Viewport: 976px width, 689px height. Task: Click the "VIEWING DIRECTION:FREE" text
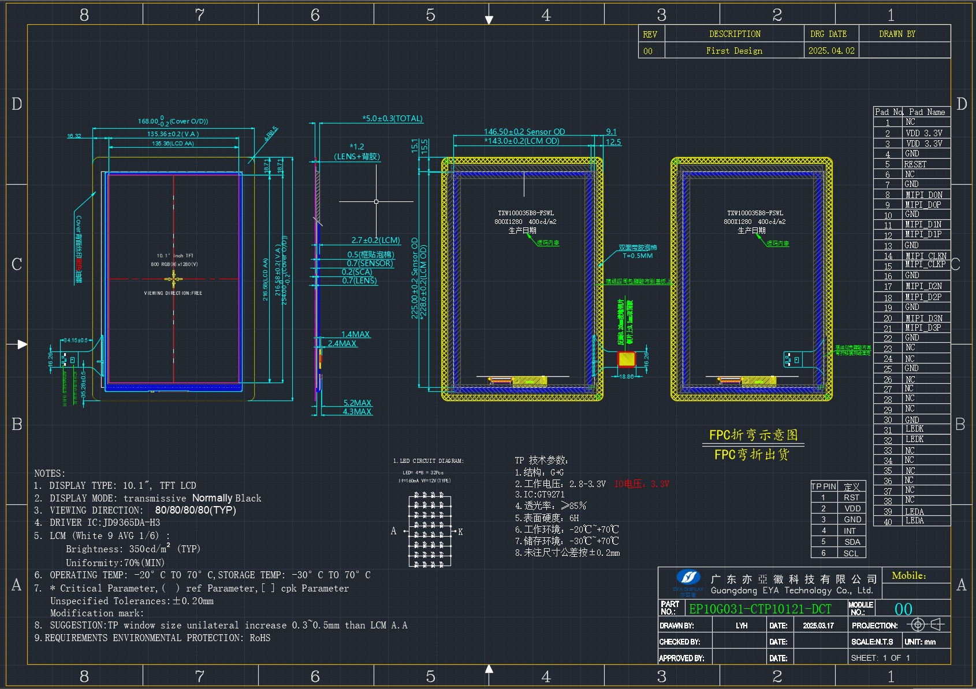click(x=173, y=293)
